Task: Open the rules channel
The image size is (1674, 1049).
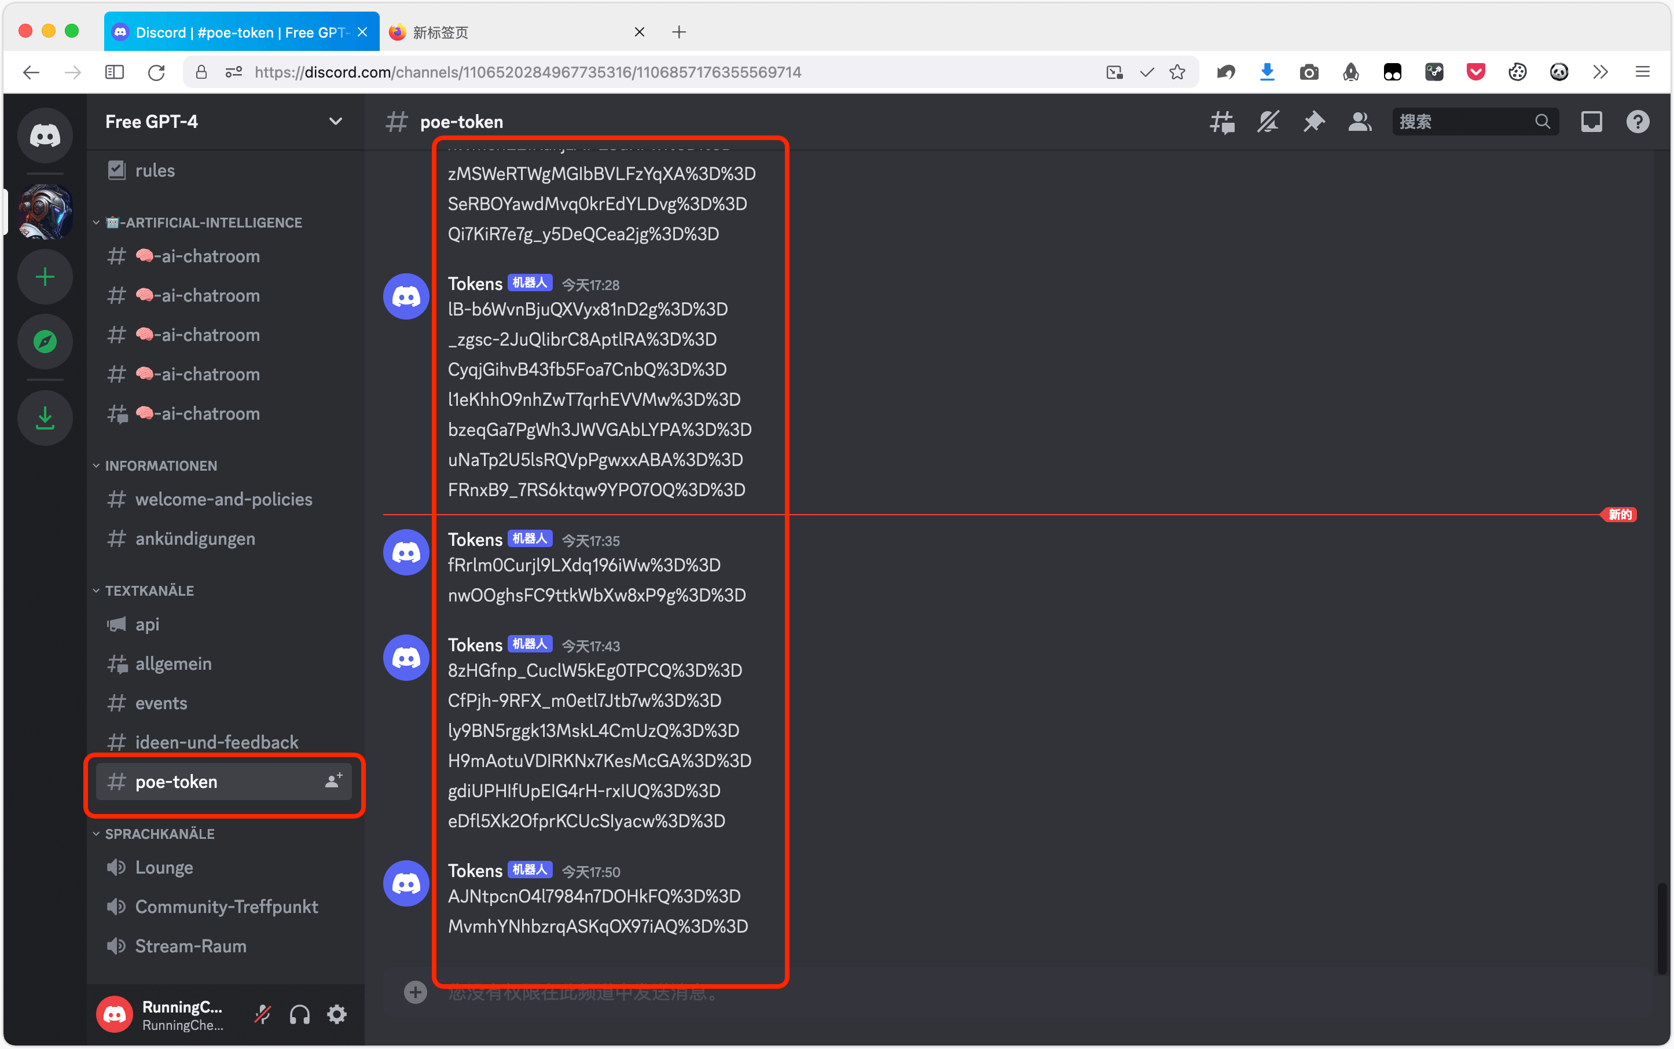Action: [225, 171]
